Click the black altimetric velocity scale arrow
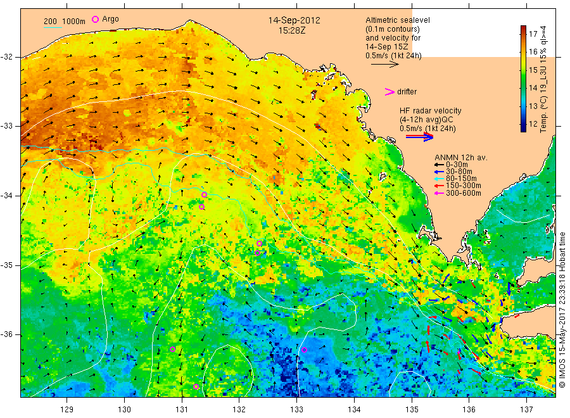 tap(384, 65)
